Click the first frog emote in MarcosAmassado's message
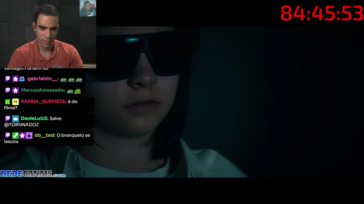 point(70,91)
